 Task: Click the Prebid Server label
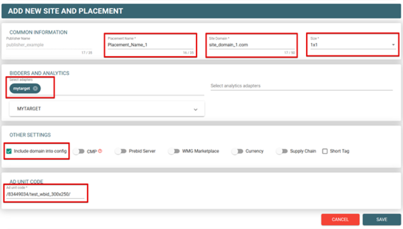142,151
